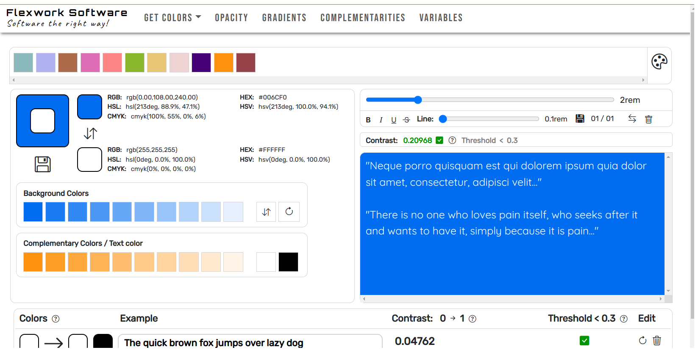Refresh the 0.04762 contrast row
698x350 pixels.
tap(642, 340)
